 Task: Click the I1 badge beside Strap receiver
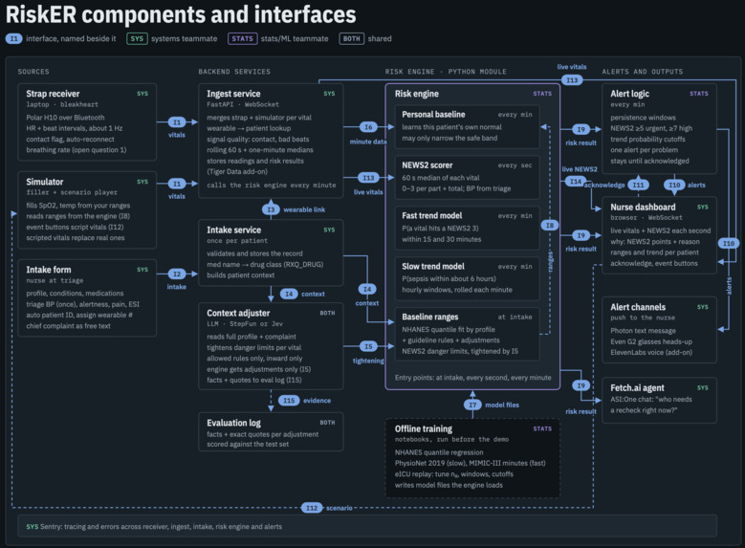(x=177, y=122)
